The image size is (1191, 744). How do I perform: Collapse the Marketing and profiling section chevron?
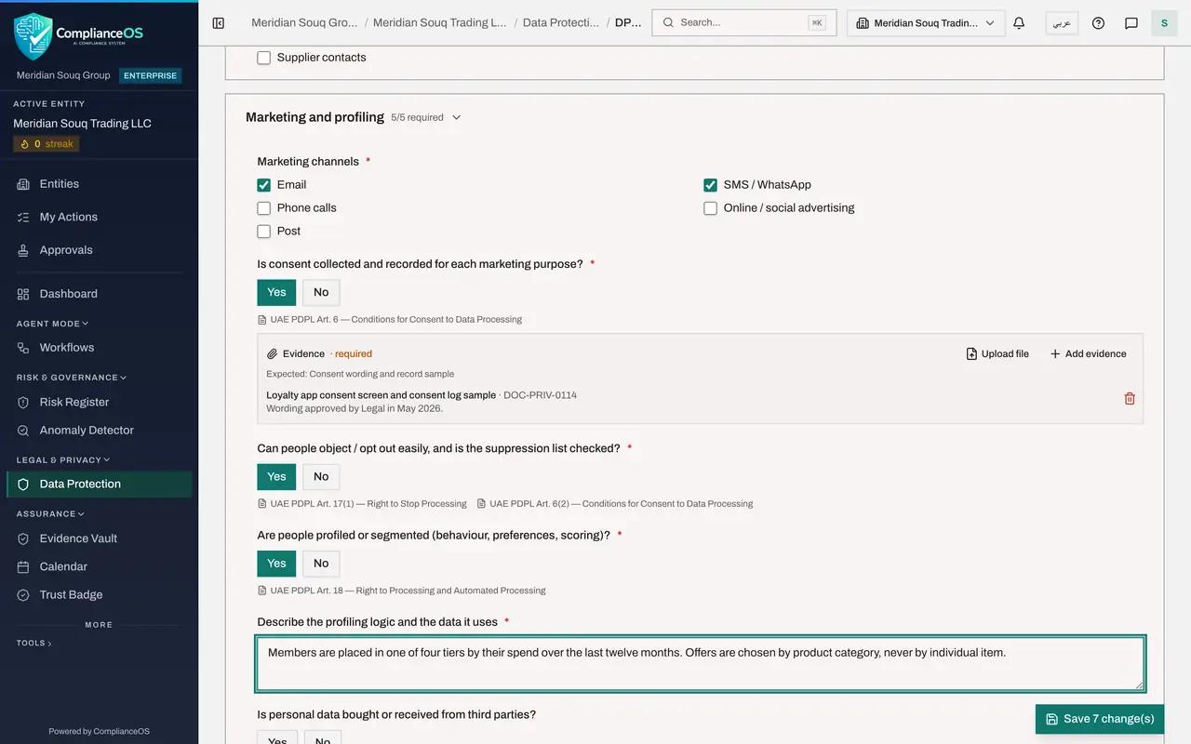click(x=456, y=118)
